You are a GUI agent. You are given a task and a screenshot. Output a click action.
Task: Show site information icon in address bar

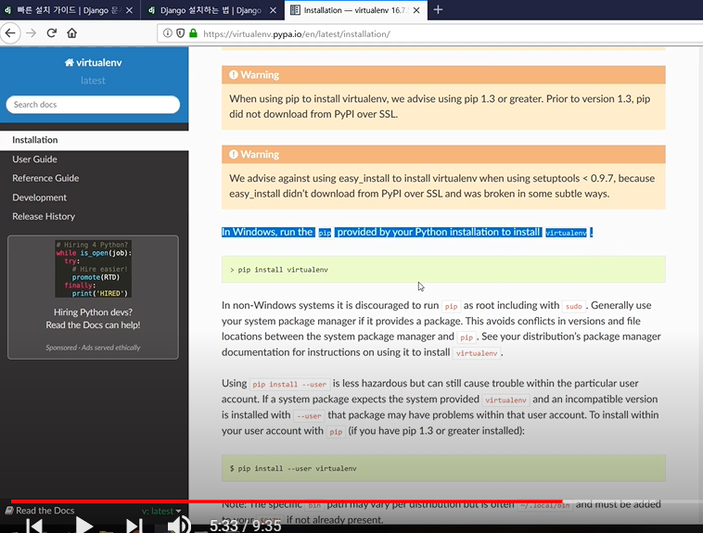click(x=167, y=33)
